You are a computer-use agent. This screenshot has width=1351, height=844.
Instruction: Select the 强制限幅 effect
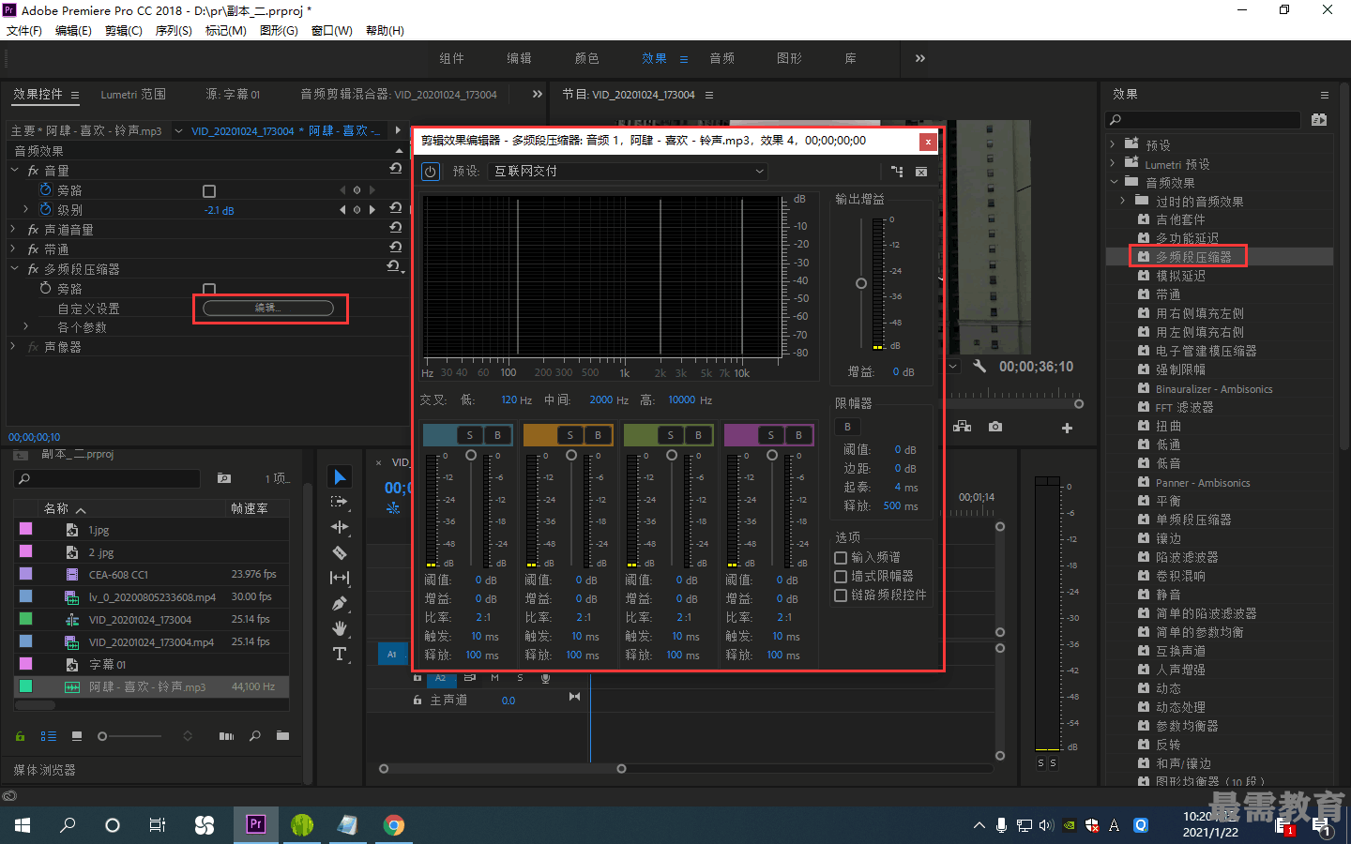tap(1180, 369)
